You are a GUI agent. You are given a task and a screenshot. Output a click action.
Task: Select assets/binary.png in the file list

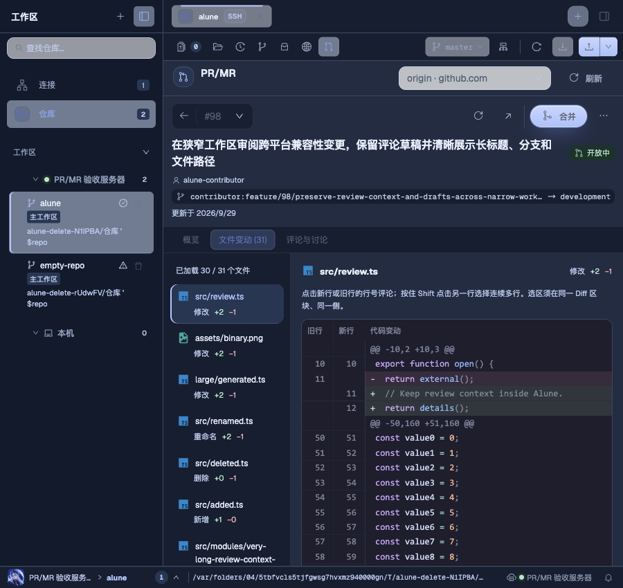pos(227,345)
